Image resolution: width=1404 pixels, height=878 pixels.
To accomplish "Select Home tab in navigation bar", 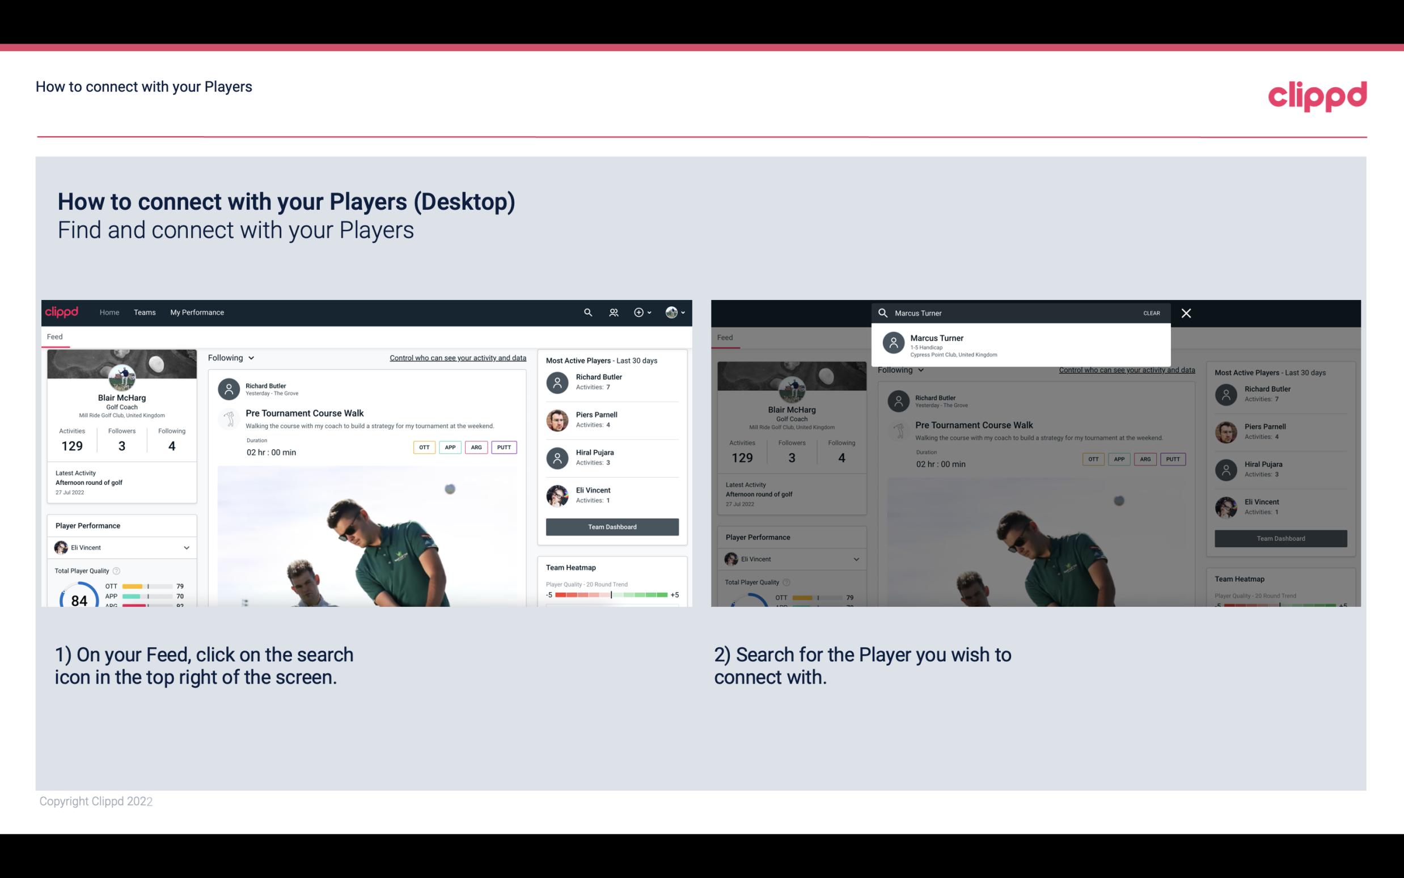I will coord(108,311).
